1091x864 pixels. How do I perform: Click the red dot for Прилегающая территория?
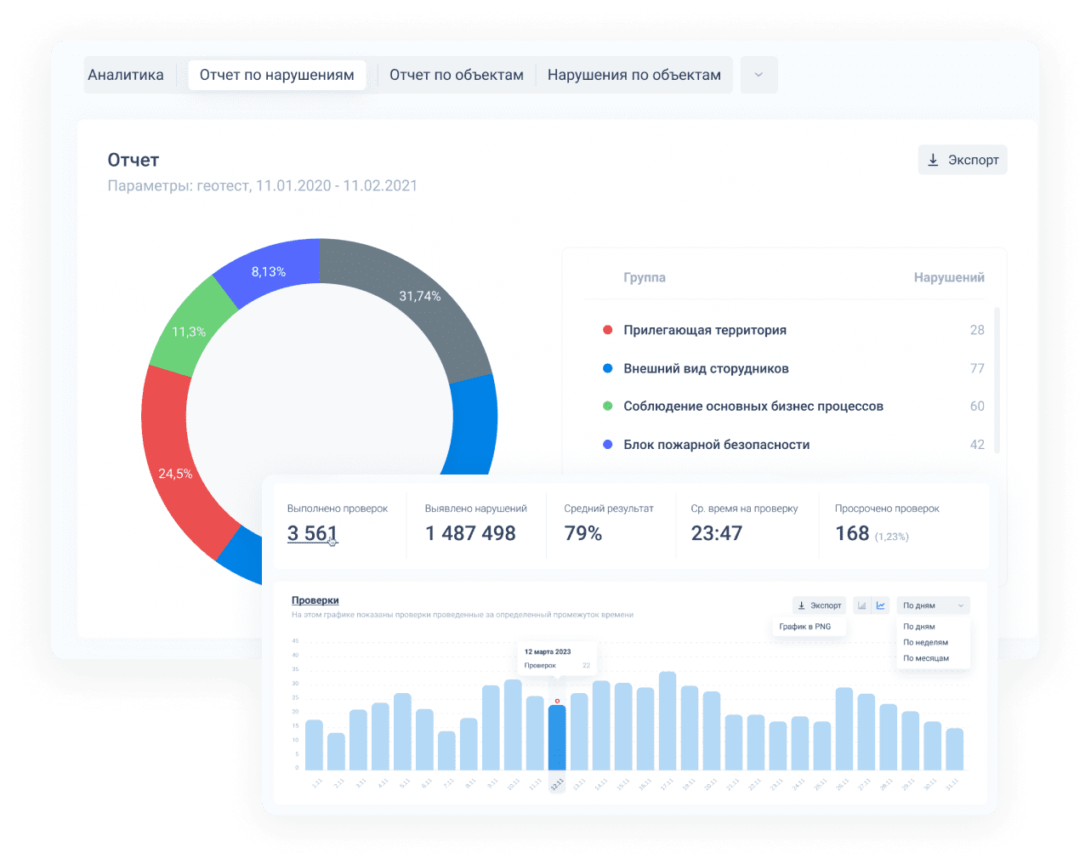[x=607, y=330]
